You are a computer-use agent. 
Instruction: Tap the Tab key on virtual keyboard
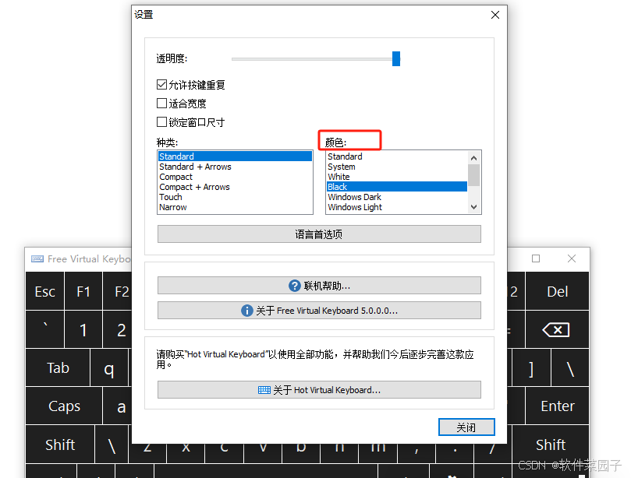tap(58, 367)
